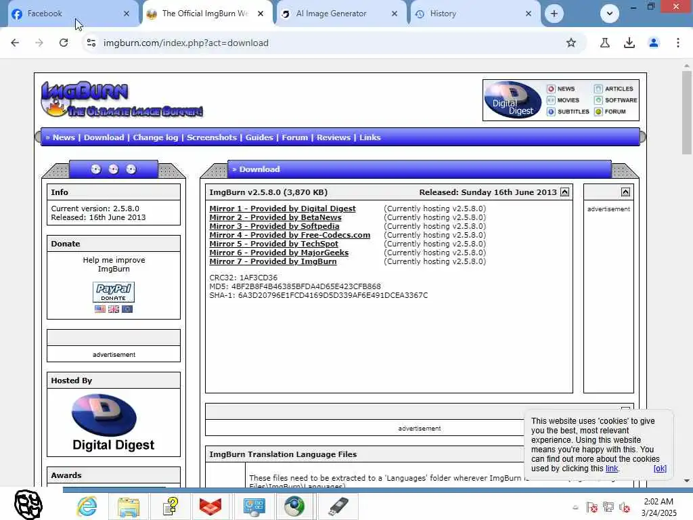Switch to the AI Image Generator tab
This screenshot has height=520, width=693.
click(x=340, y=14)
